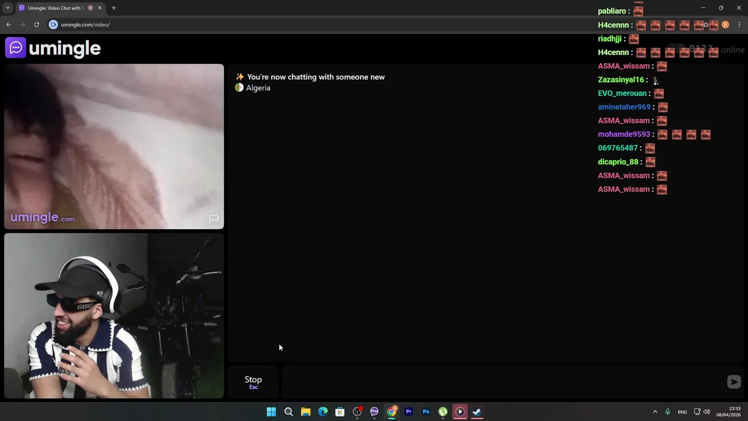Go back in browser history
The image size is (748, 421).
[8, 25]
